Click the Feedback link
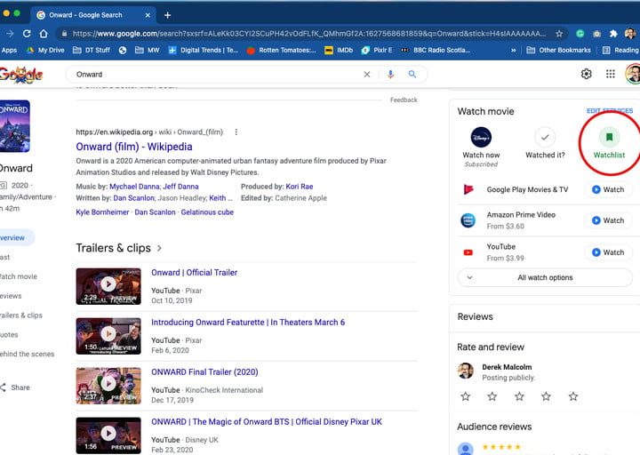 point(404,100)
